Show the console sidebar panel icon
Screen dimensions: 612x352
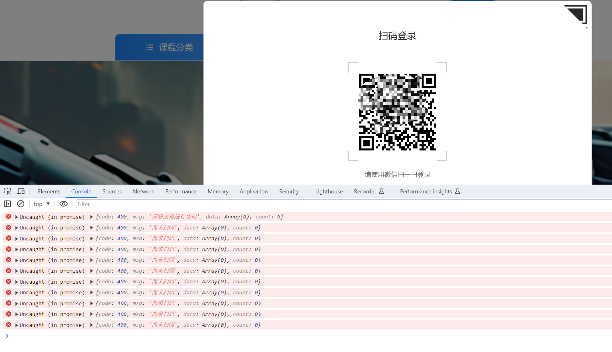[8, 204]
